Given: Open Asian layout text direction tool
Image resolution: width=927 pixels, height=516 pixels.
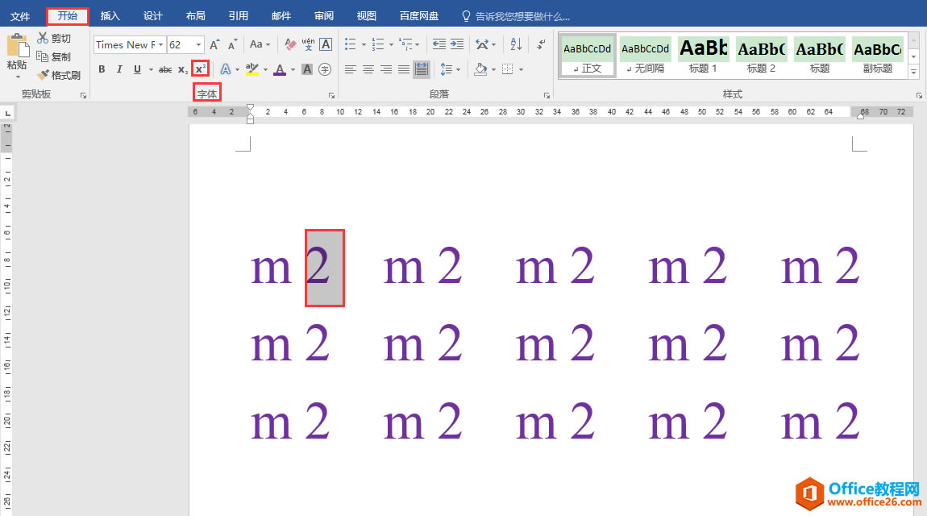Looking at the screenshot, I should click(x=482, y=44).
